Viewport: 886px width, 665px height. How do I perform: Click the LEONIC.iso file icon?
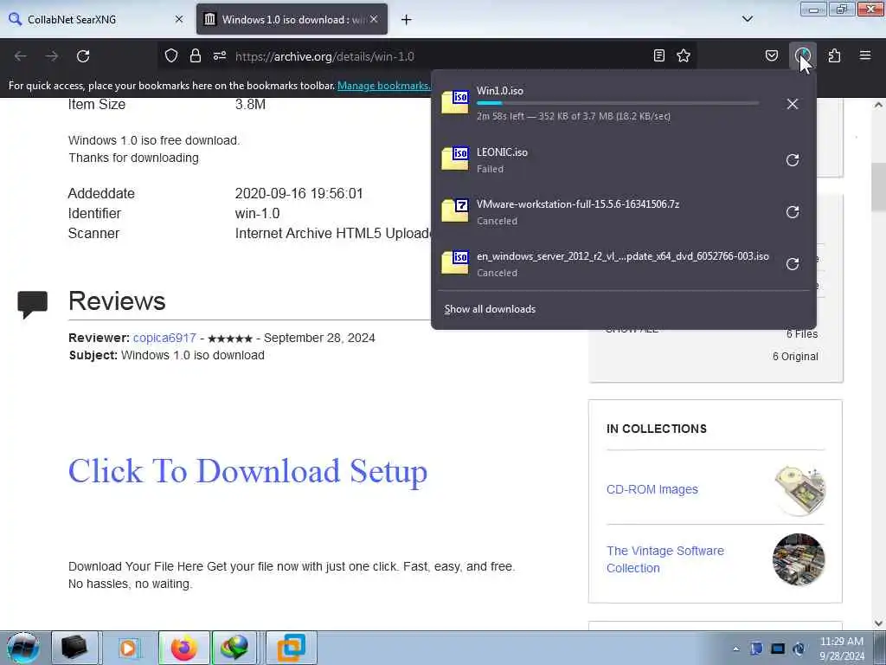(455, 158)
